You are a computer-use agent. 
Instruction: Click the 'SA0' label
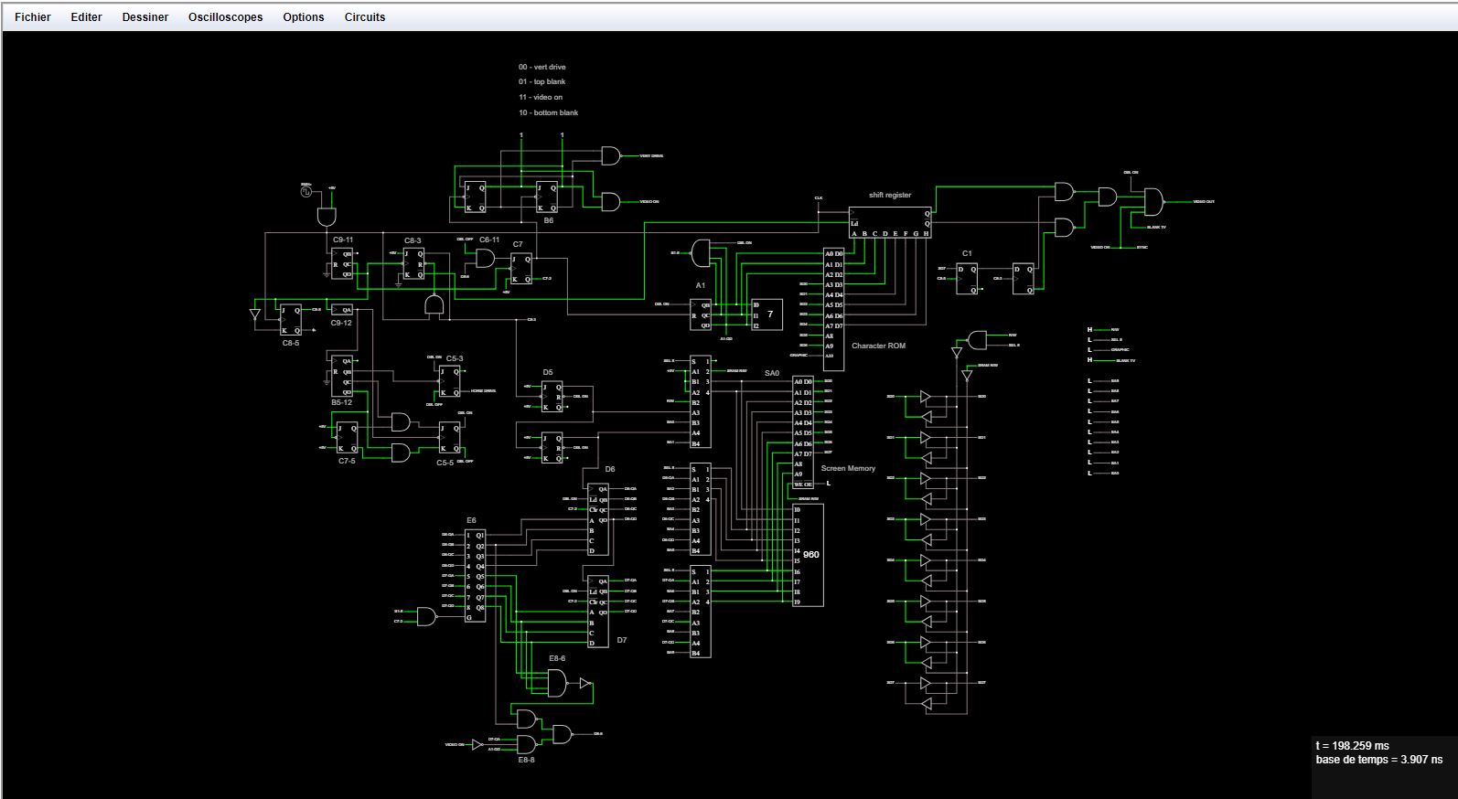pyautogui.click(x=772, y=373)
